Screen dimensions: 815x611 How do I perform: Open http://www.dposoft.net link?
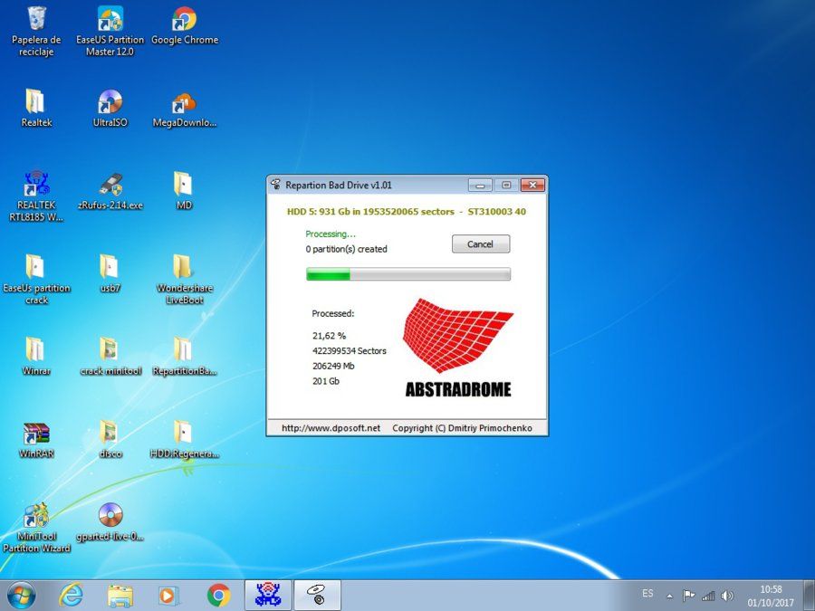331,428
